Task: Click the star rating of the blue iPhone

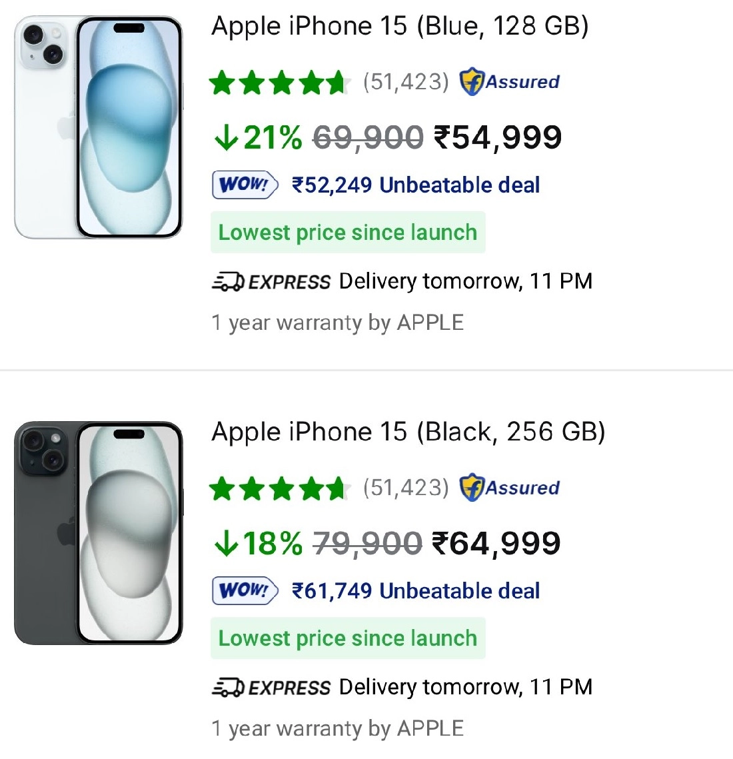Action: coord(279,83)
